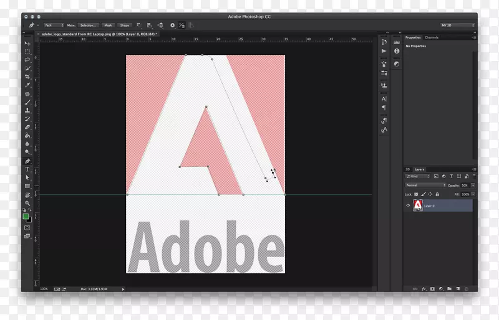Open path alignment dropdown

pos(149,25)
